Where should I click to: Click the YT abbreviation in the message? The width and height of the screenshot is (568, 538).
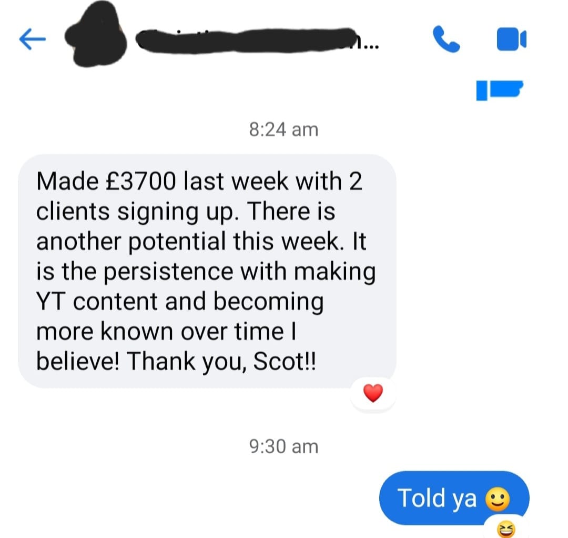coord(52,301)
